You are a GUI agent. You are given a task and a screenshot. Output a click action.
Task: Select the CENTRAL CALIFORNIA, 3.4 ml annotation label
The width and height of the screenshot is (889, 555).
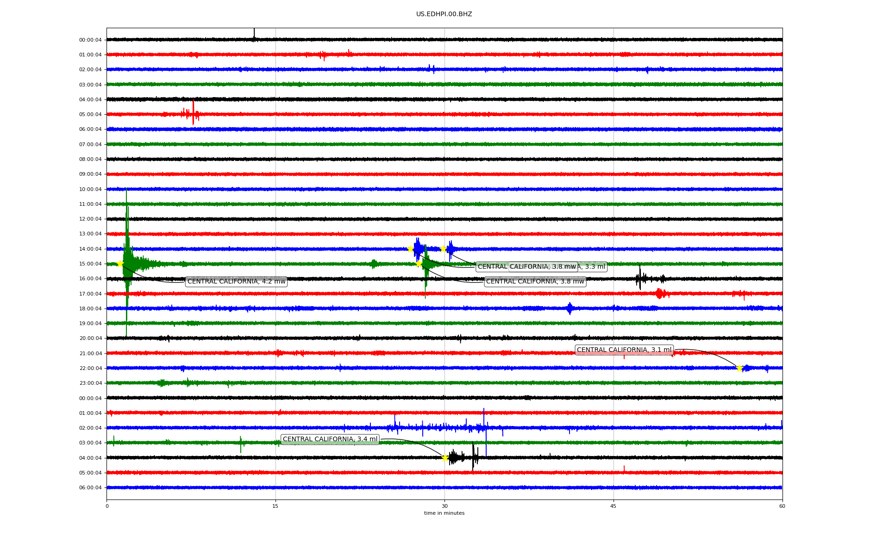[x=330, y=439]
